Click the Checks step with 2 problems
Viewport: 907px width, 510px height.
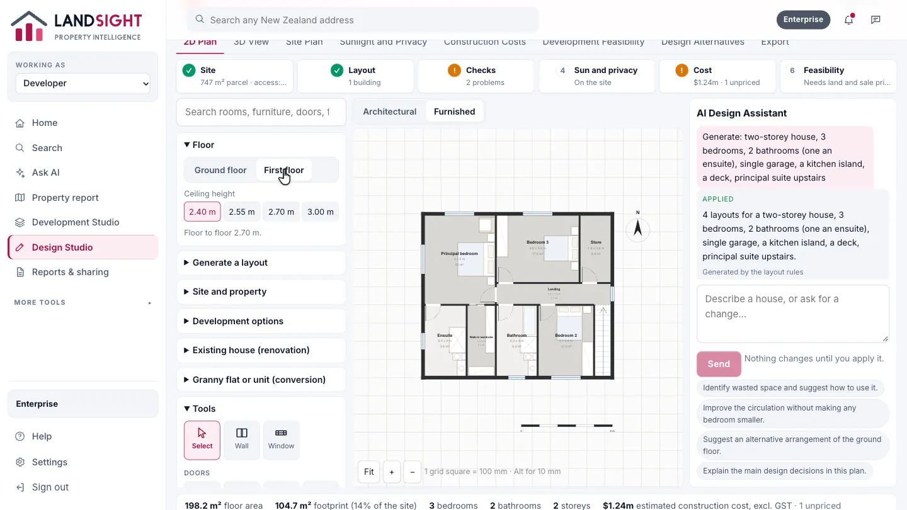(x=476, y=76)
